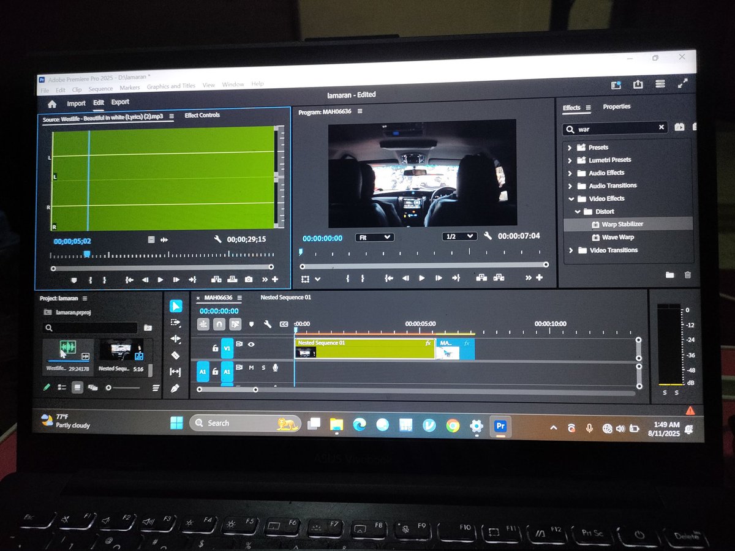735x551 pixels.
Task: Adjust Project panel thumbnail size slider
Action: (x=123, y=388)
